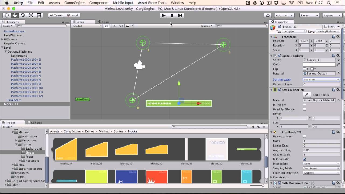Open the Cloud services panel
Image resolution: width=345 pixels, height=194 pixels.
[268, 15]
